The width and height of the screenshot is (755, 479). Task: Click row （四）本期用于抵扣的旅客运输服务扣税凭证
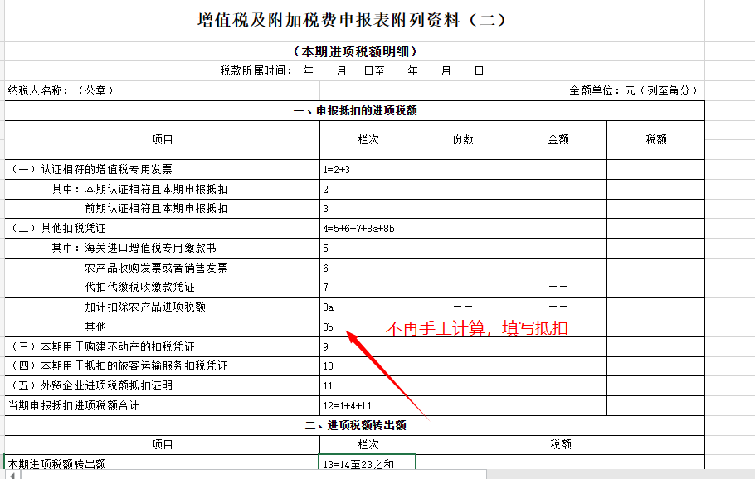click(x=163, y=366)
